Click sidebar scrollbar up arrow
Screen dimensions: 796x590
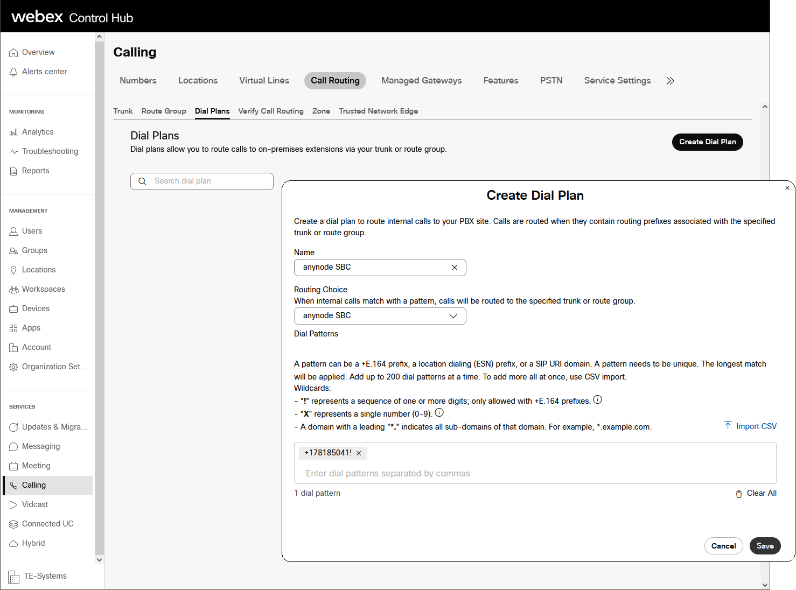[99, 37]
